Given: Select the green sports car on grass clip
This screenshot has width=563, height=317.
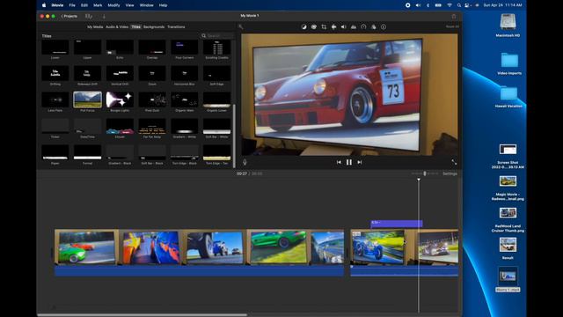Looking at the screenshot, I should pos(278,247).
